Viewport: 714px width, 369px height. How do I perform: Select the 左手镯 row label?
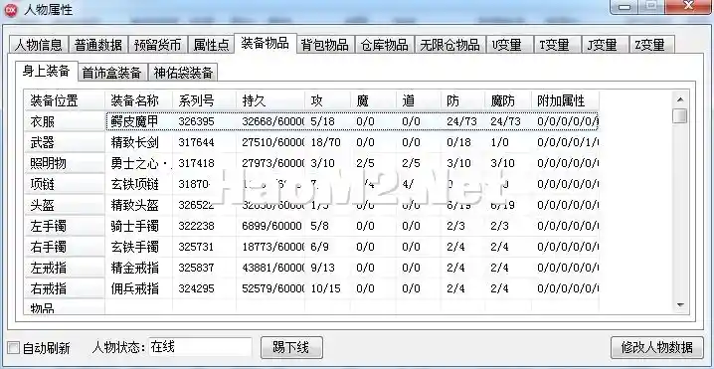[x=65, y=227]
